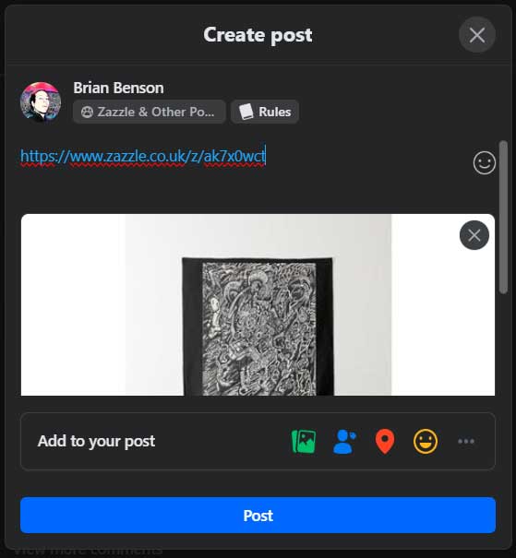Screen dimensions: 516x558
Task: Click the Rules book icon
Action: coord(246,112)
